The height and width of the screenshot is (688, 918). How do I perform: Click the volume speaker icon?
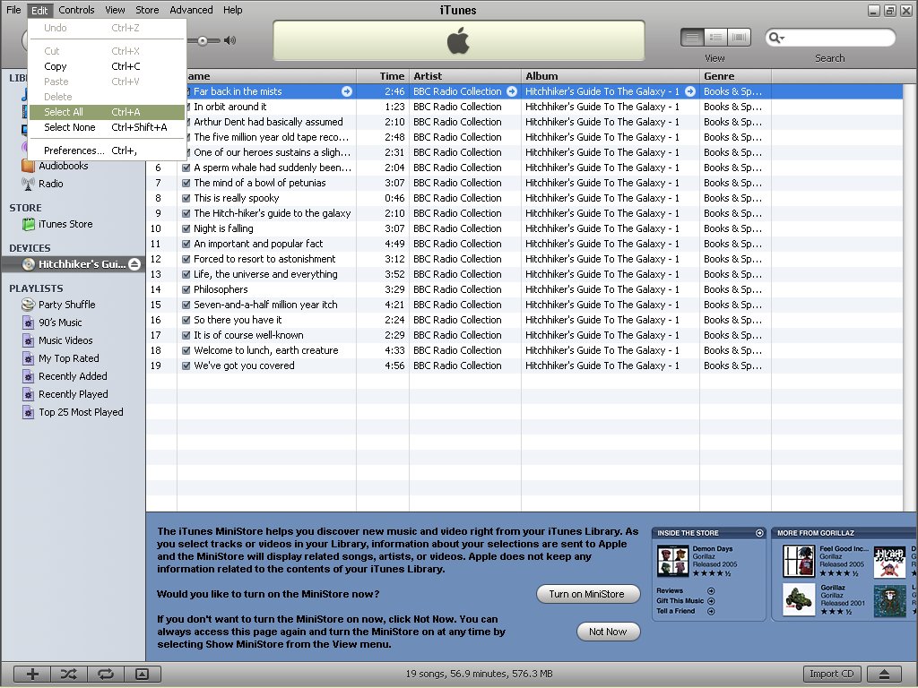(230, 40)
